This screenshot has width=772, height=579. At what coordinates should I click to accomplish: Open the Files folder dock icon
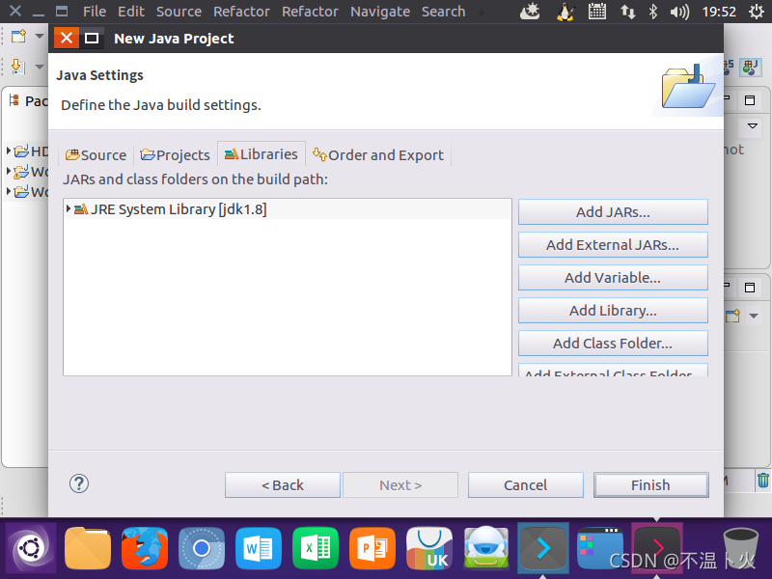tap(88, 547)
